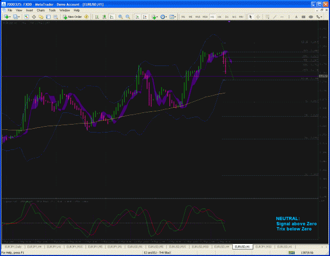
Task: Select the Text Label tool
Action: [x=304, y=17]
